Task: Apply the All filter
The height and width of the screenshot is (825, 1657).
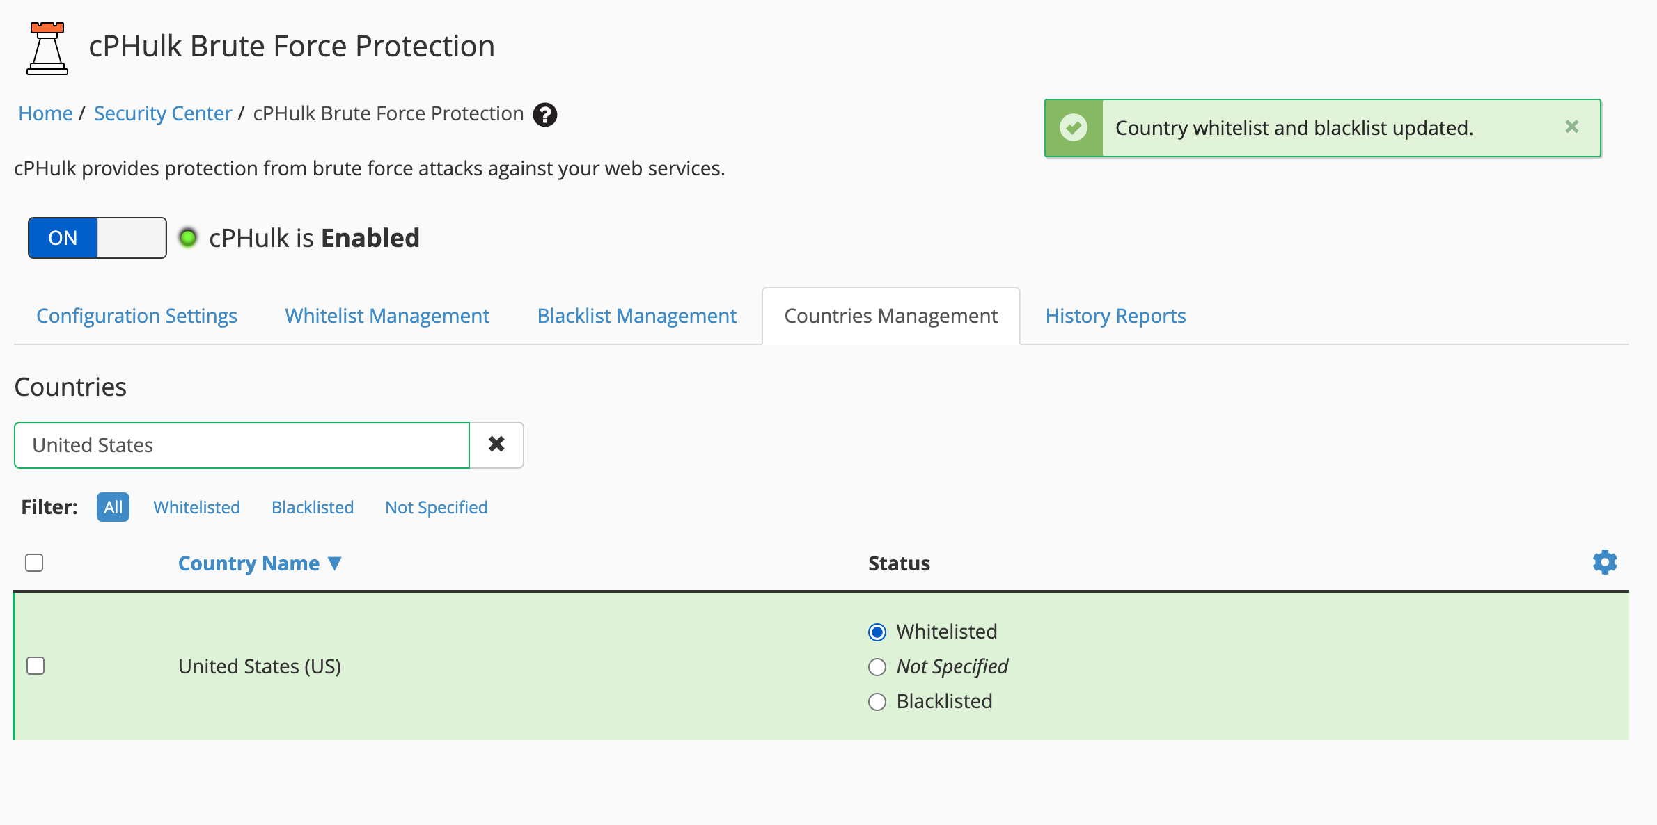Action: pos(113,507)
